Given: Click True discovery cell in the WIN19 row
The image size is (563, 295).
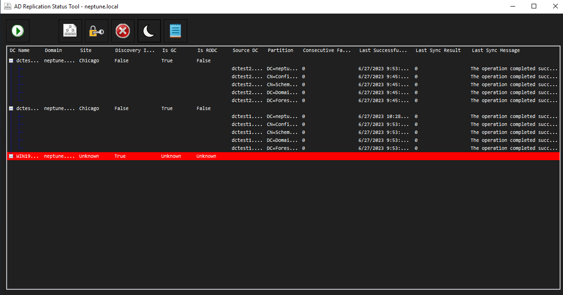Looking at the screenshot, I should coord(120,156).
